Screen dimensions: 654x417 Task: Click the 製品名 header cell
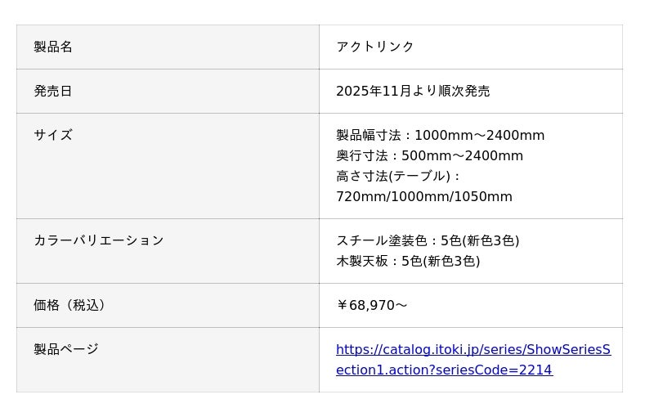point(53,47)
